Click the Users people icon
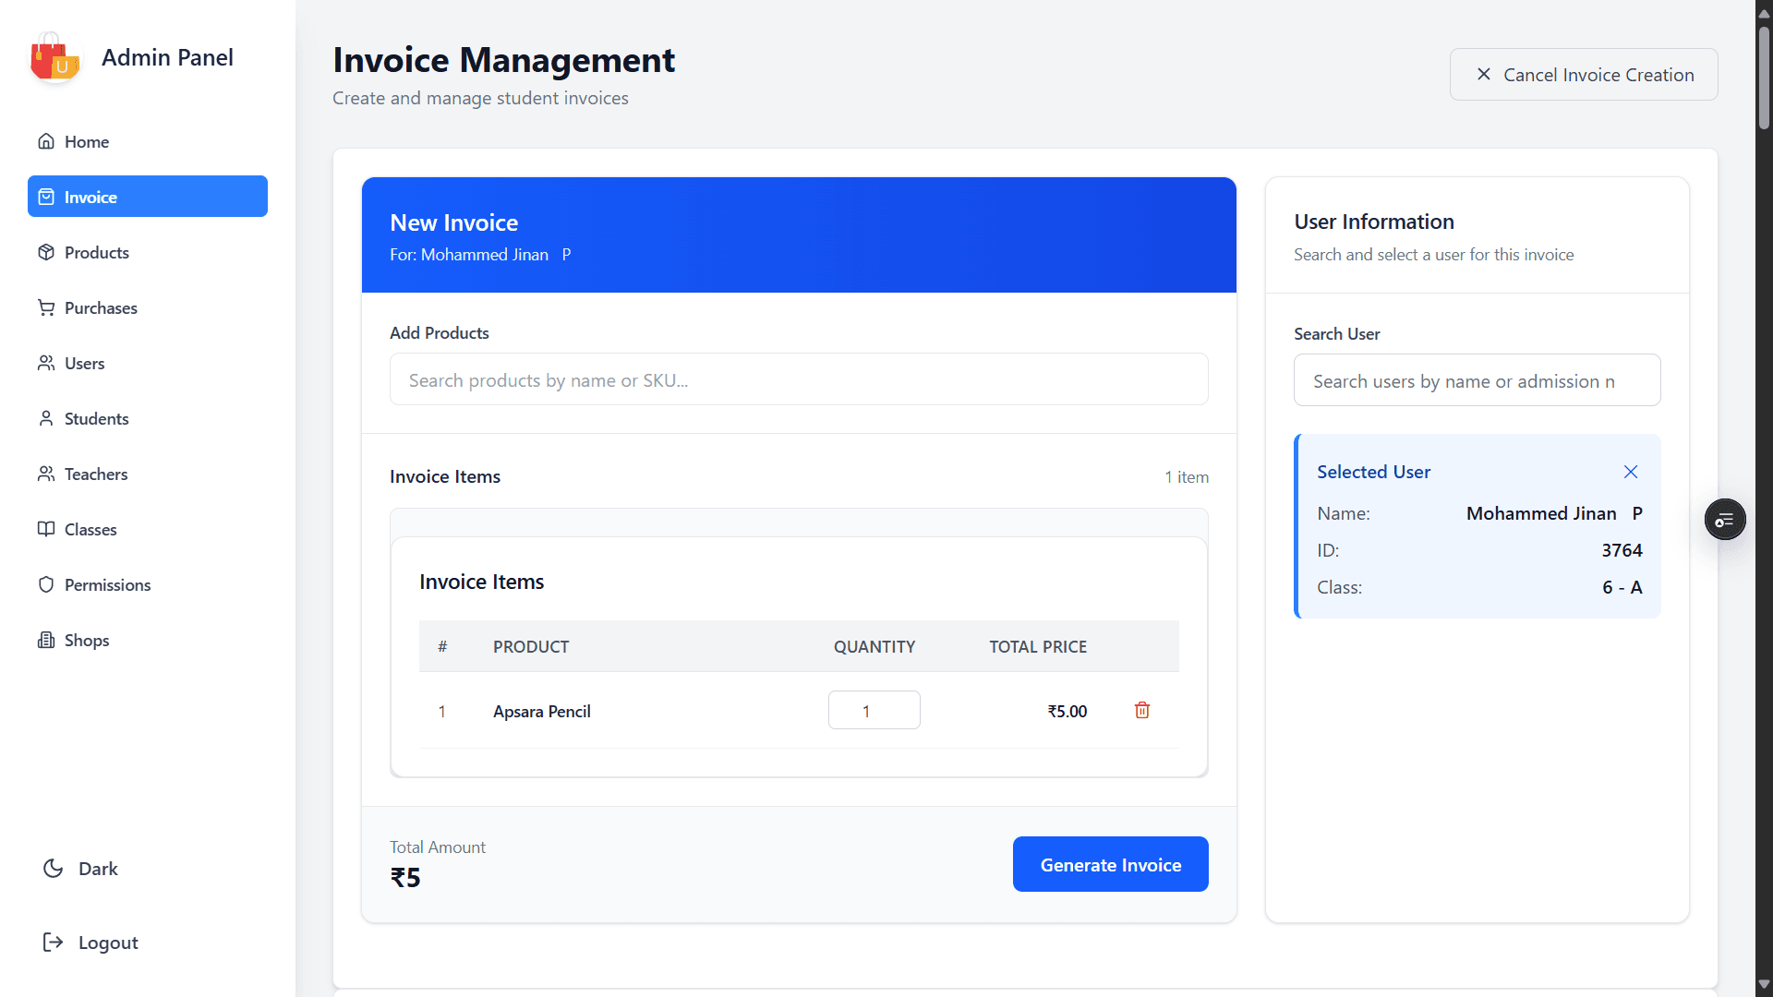The image size is (1773, 997). (x=46, y=363)
